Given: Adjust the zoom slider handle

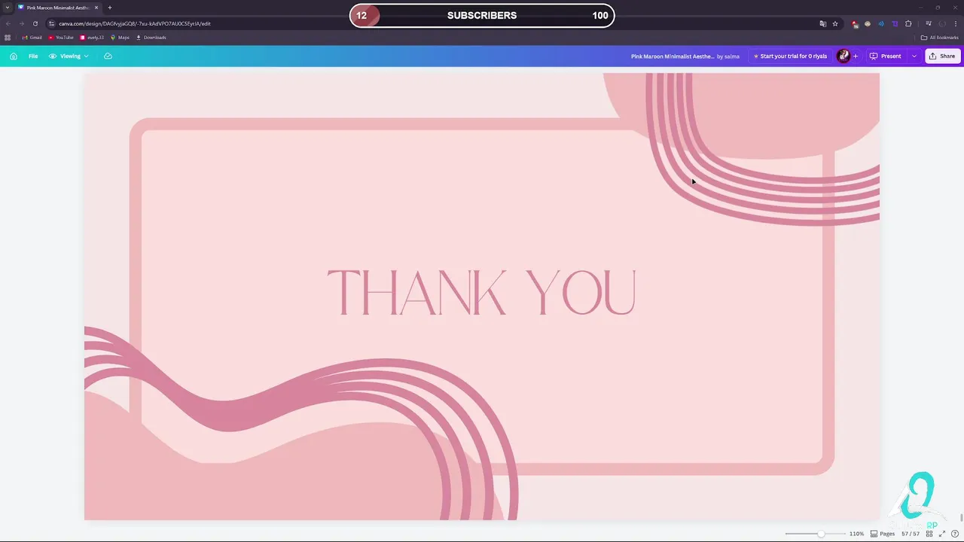Looking at the screenshot, I should tap(821, 534).
